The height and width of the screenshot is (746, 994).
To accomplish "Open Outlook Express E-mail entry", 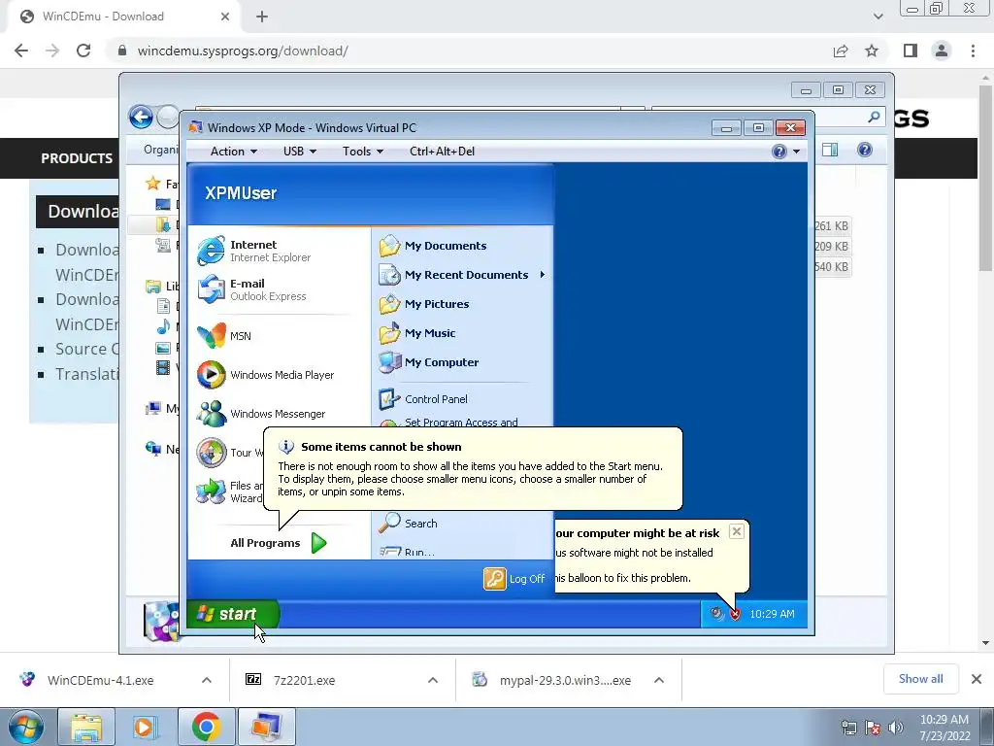I will click(253, 289).
